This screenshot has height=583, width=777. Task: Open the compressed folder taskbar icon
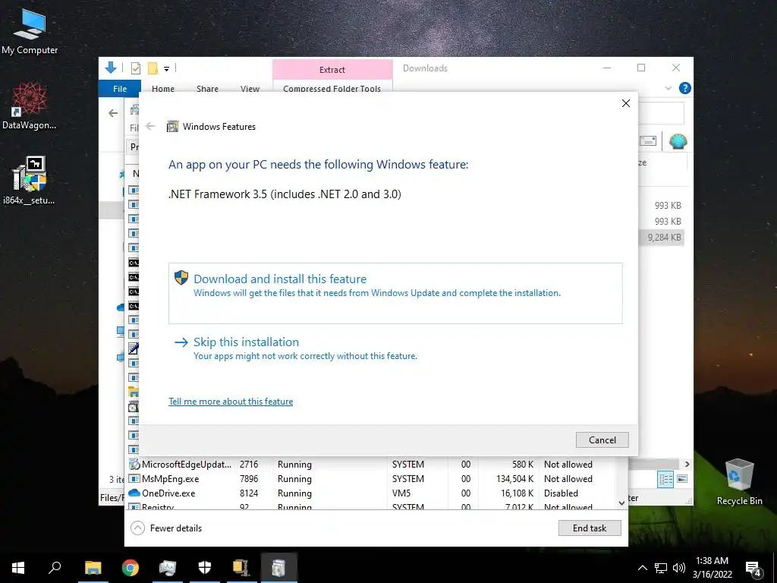coord(241,568)
